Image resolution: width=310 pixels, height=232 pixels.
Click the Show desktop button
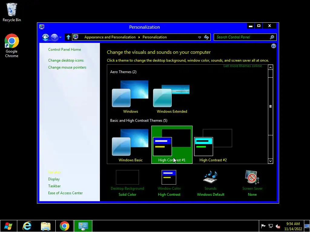coord(307,226)
